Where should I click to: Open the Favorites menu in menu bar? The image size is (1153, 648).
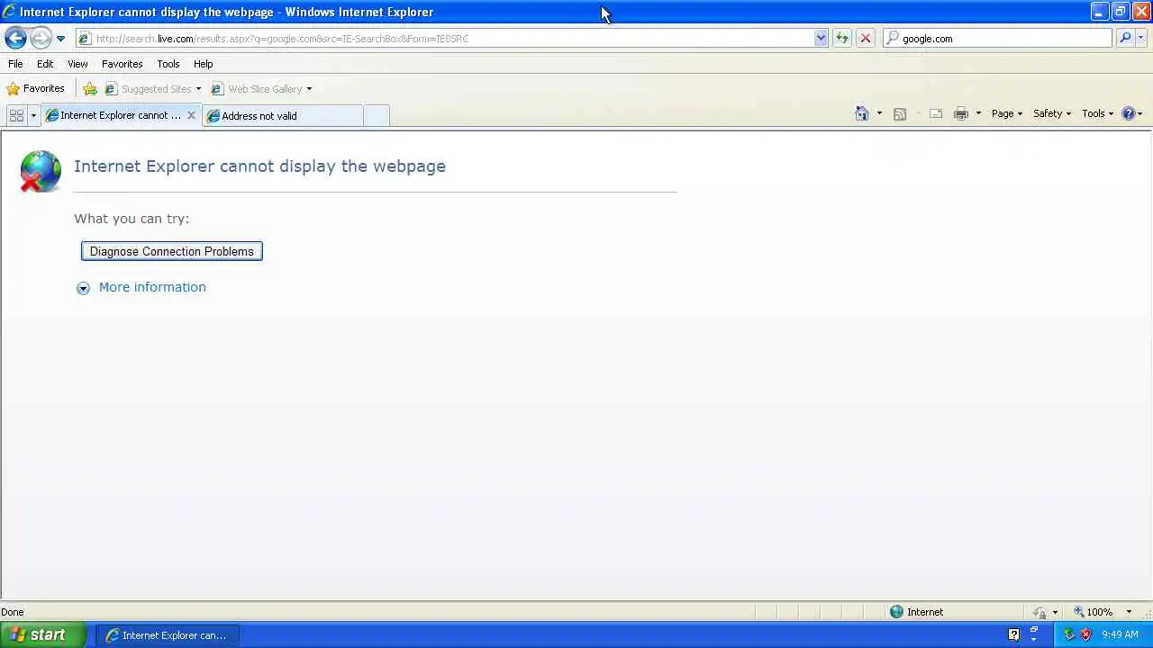coord(122,64)
